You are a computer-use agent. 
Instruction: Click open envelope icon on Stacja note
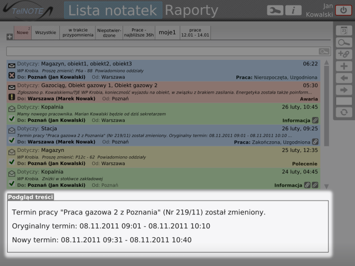tap(12, 130)
